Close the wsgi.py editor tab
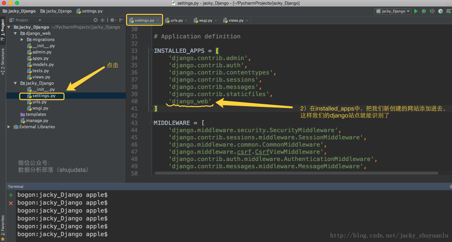The width and height of the screenshot is (452, 242). click(x=216, y=20)
